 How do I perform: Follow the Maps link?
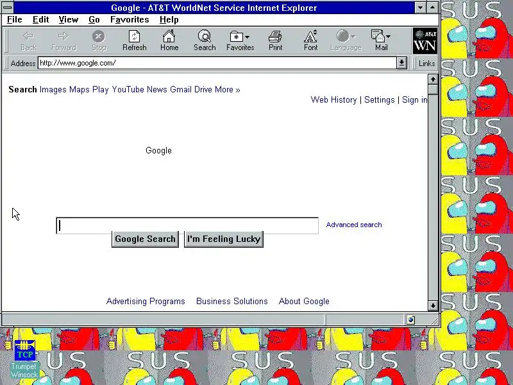[x=79, y=90]
